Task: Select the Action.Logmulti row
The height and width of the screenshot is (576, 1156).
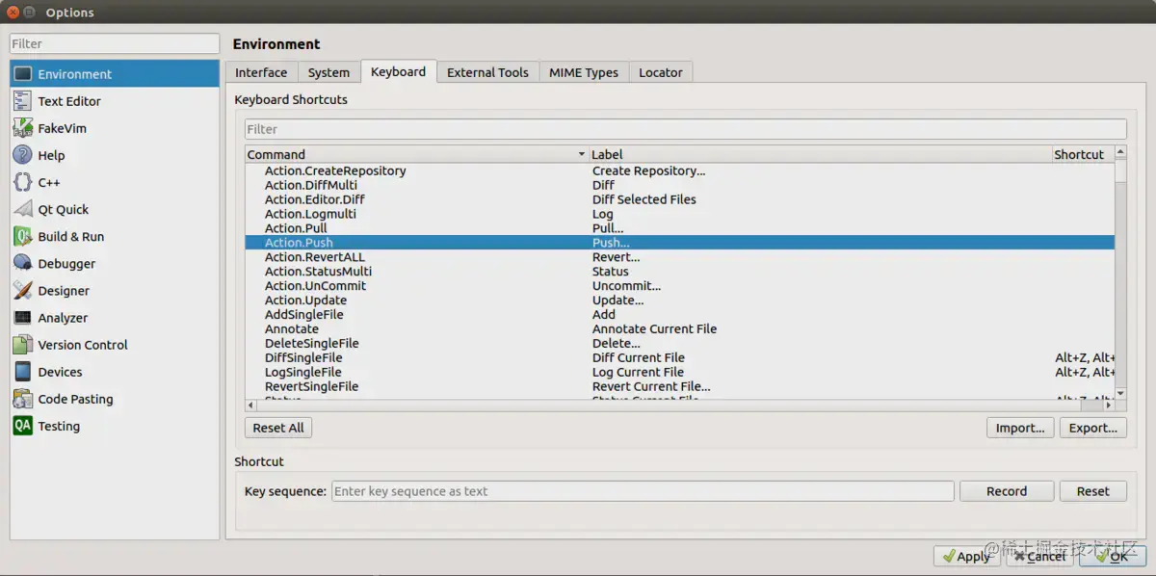Action: click(x=679, y=214)
